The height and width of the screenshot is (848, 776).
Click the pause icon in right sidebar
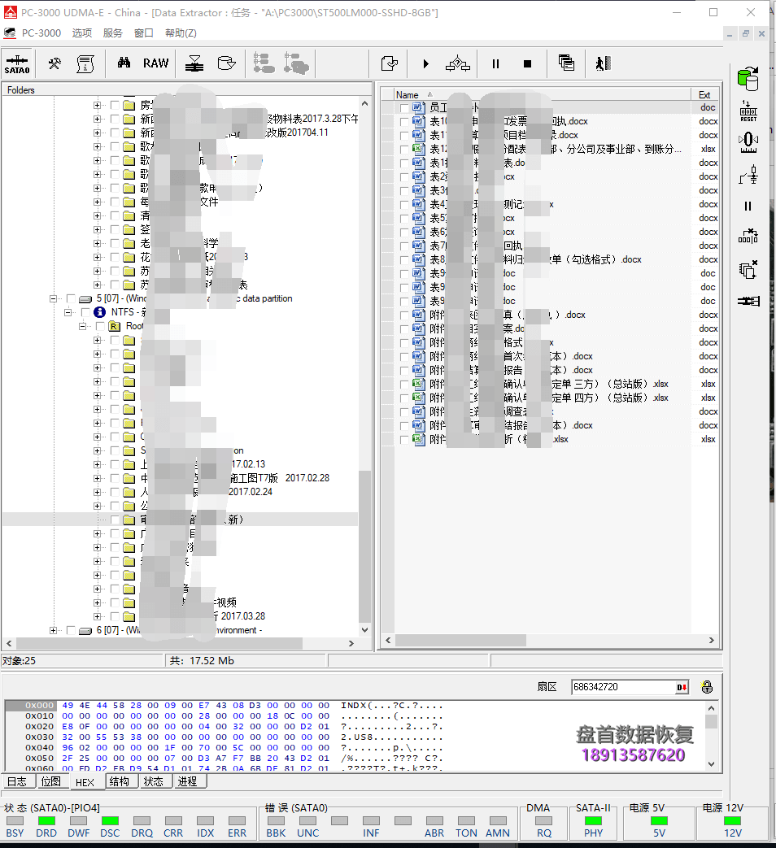coord(748,206)
